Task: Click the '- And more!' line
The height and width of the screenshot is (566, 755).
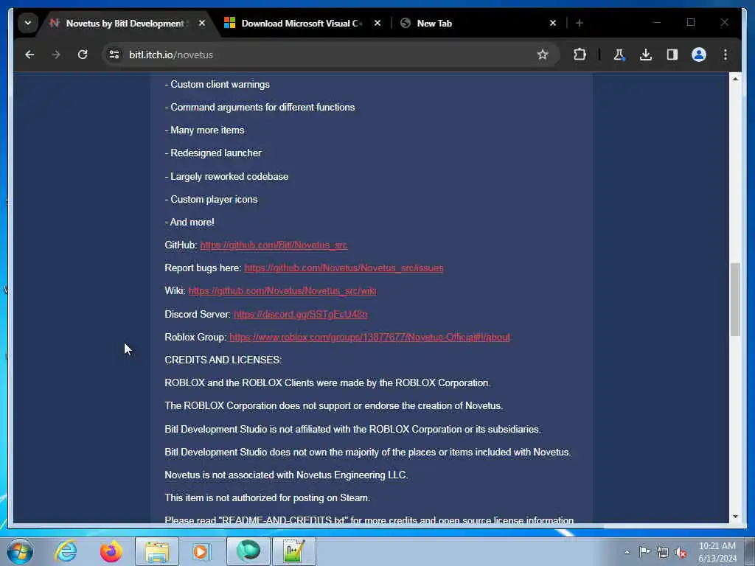Action: pyautogui.click(x=189, y=223)
